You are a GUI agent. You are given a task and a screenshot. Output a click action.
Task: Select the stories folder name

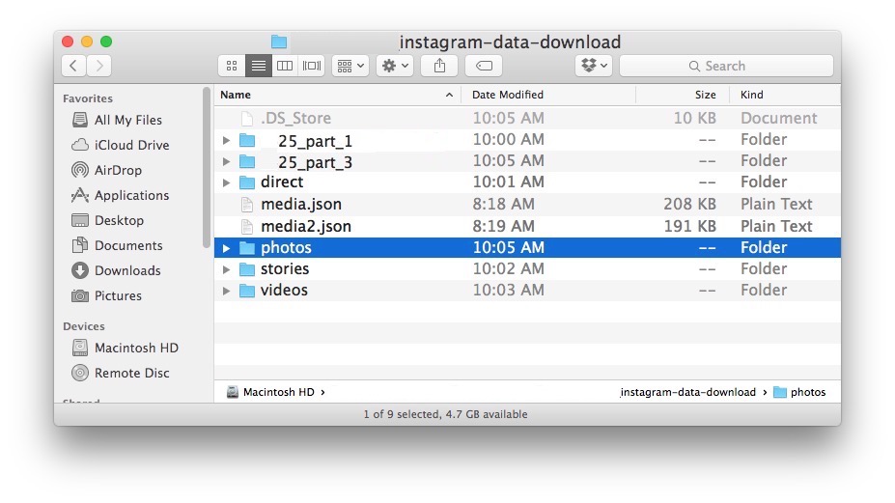(285, 269)
